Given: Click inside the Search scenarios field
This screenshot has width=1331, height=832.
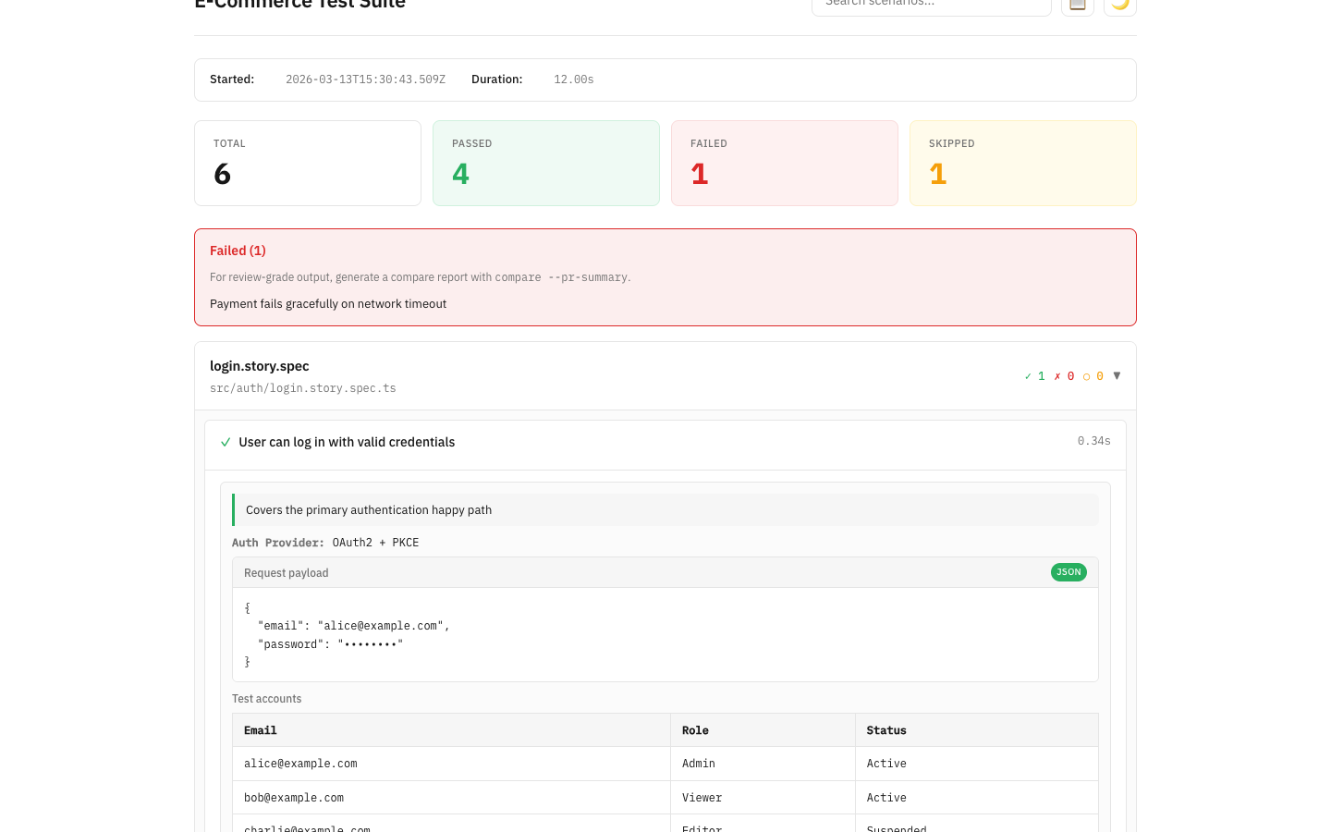Looking at the screenshot, I should click(x=931, y=5).
